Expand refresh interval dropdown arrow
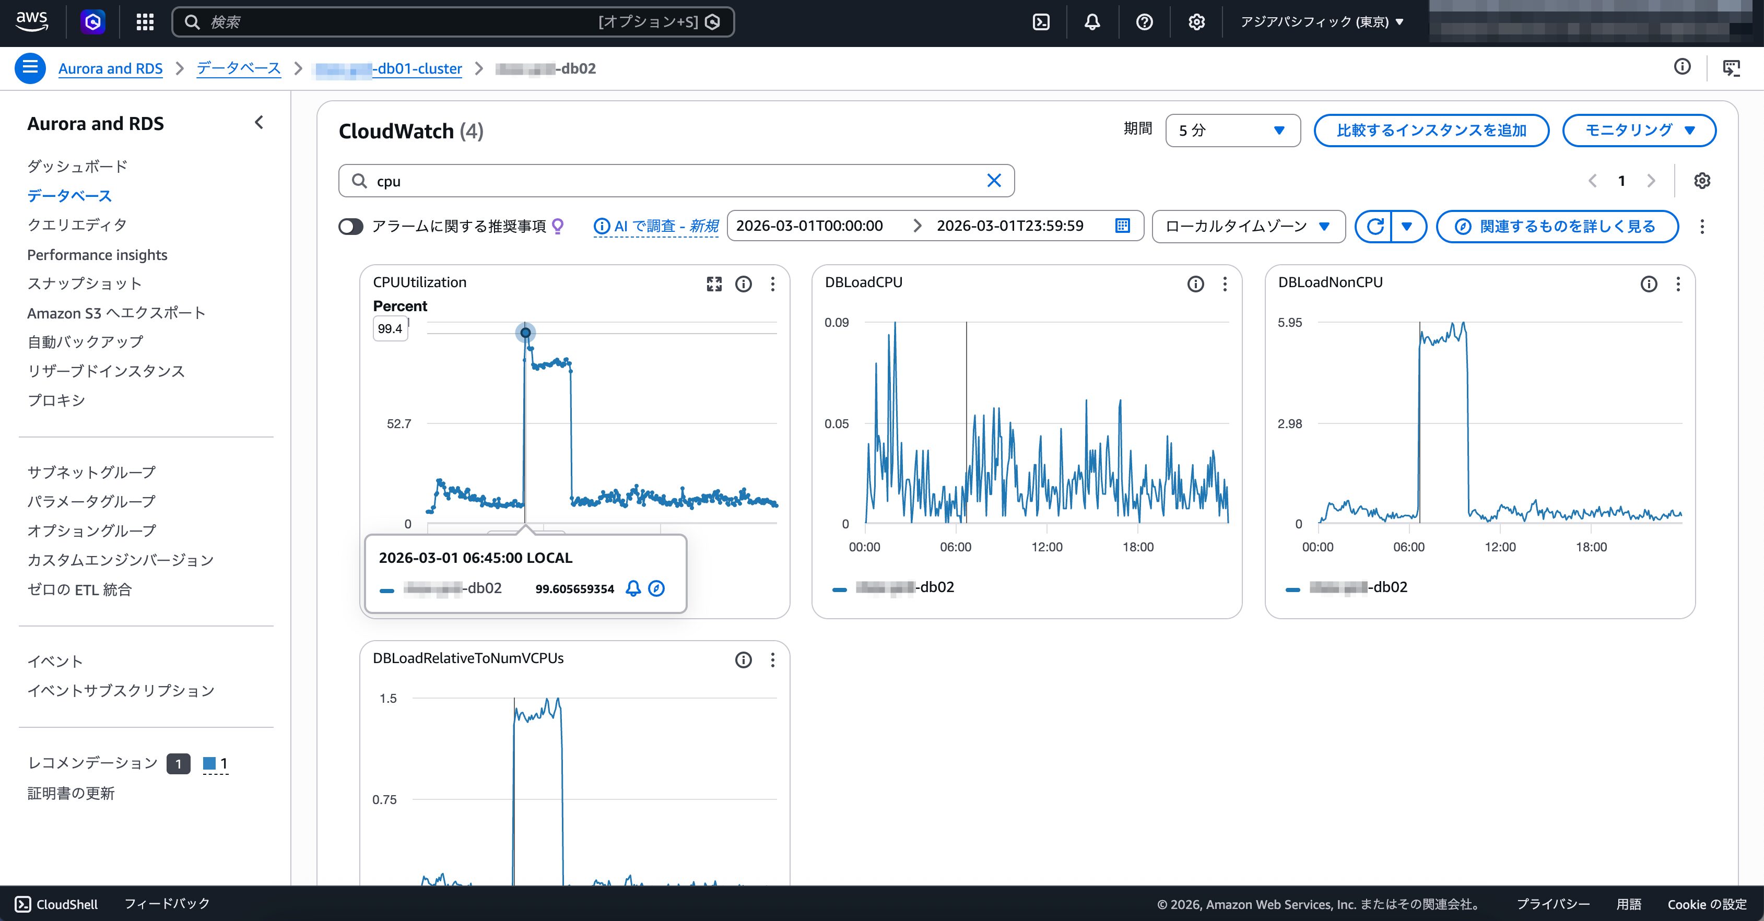This screenshot has width=1764, height=921. (1407, 226)
